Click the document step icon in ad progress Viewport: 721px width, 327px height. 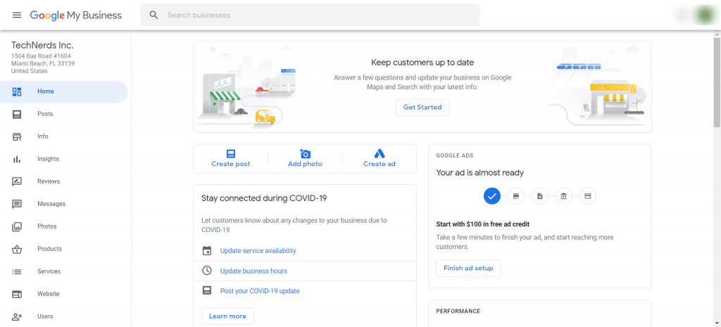540,196
